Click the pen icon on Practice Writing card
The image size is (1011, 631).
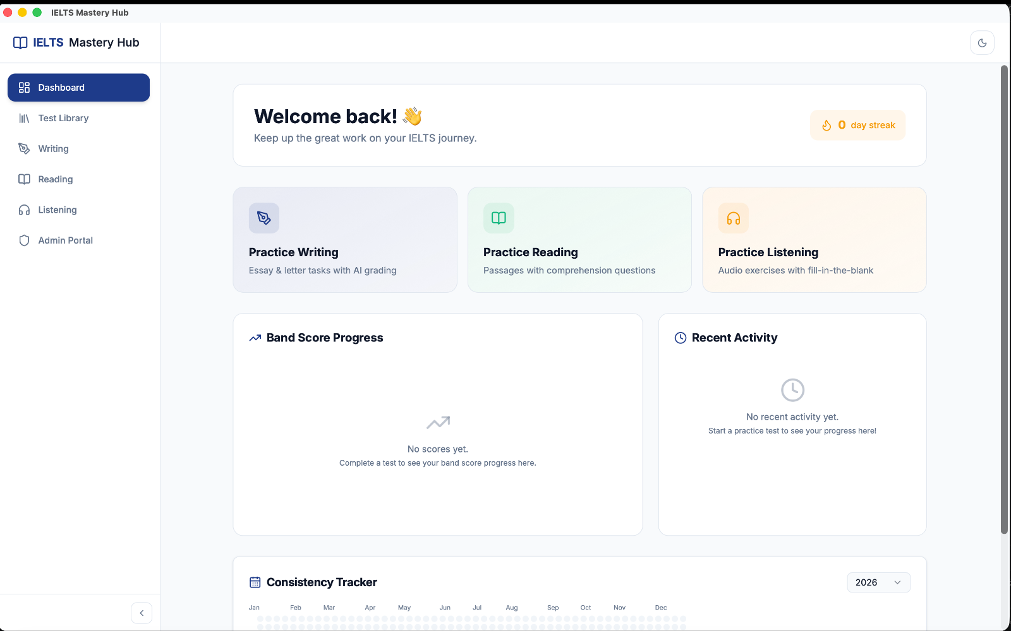click(264, 218)
